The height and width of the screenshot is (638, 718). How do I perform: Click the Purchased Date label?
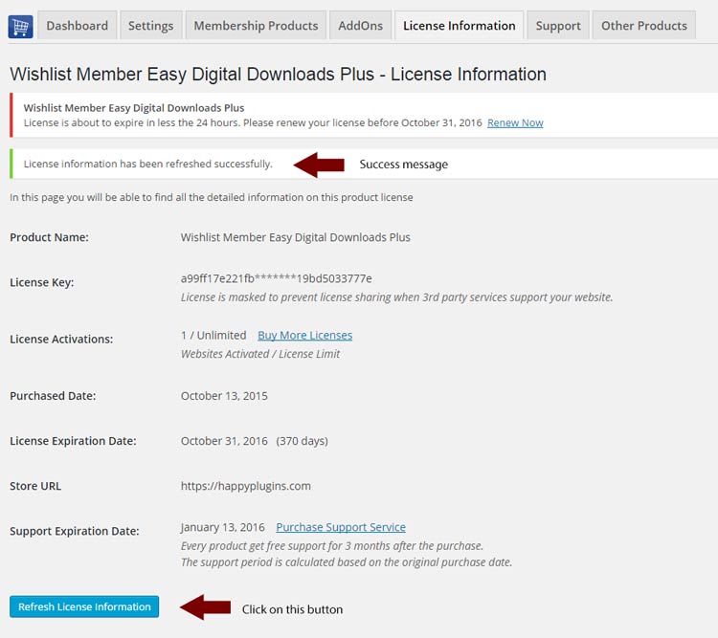53,396
